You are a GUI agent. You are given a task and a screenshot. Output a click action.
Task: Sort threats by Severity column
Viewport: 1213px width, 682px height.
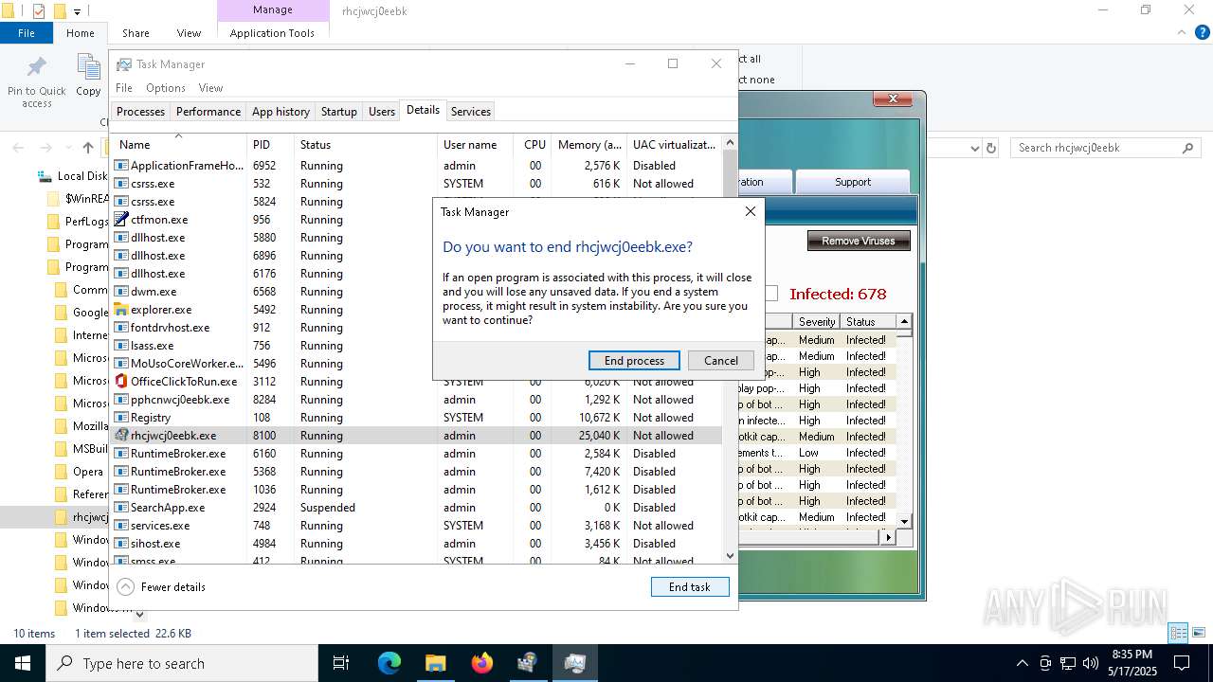coord(816,322)
